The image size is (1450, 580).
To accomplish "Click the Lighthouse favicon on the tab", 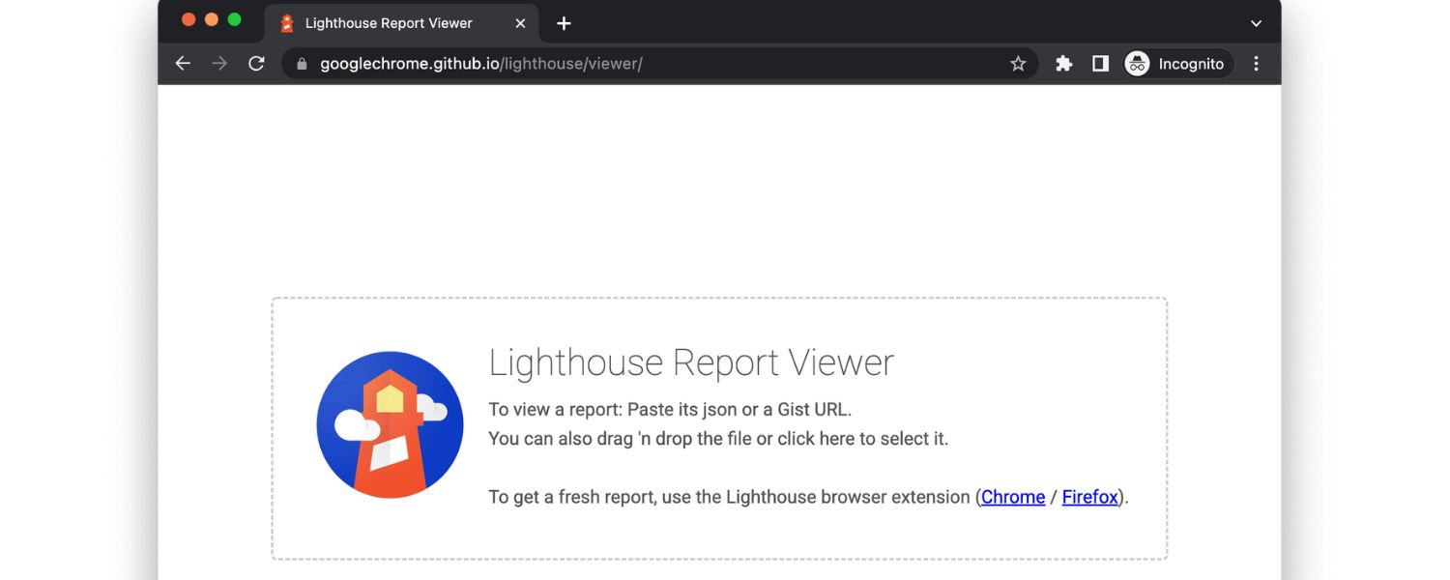I will click(x=285, y=22).
